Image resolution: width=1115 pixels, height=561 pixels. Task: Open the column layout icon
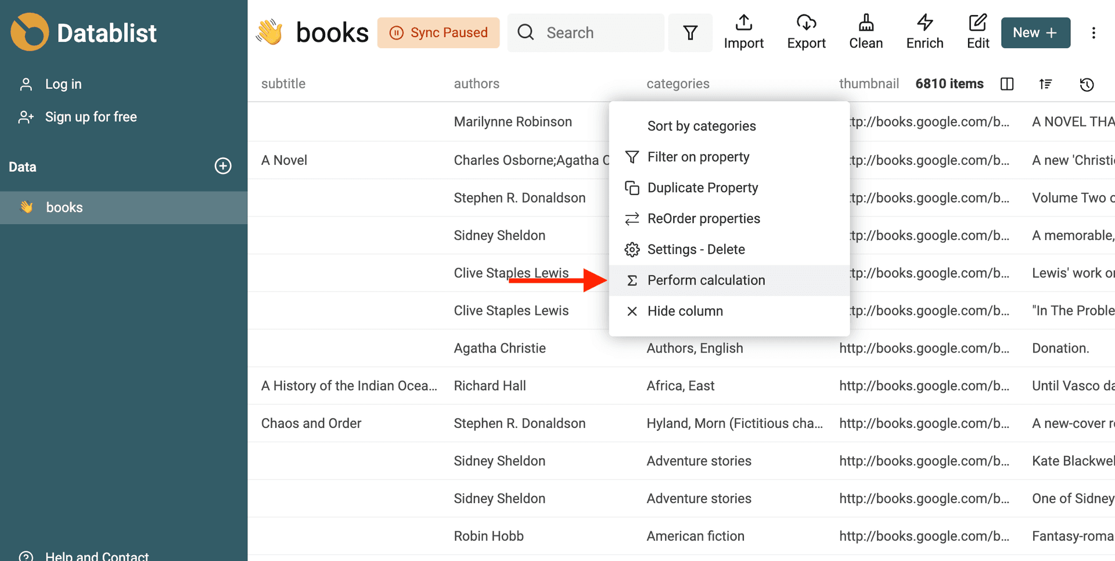coord(1007,84)
